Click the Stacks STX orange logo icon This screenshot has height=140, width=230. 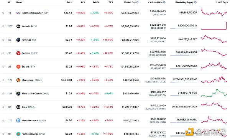coord(18,67)
